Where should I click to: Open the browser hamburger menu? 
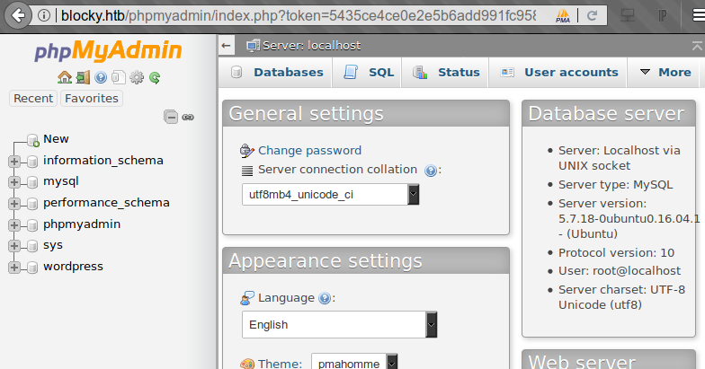pos(698,16)
